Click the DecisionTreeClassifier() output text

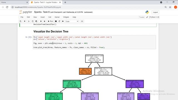(45, 24)
